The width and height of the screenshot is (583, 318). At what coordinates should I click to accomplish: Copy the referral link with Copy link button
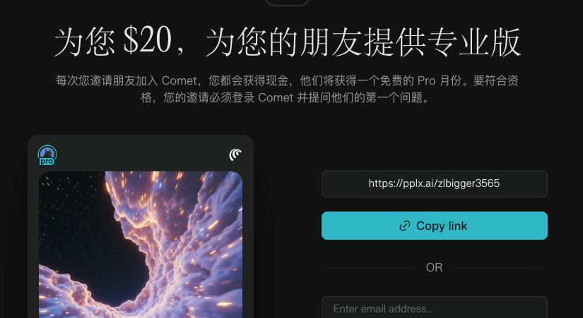tap(435, 226)
